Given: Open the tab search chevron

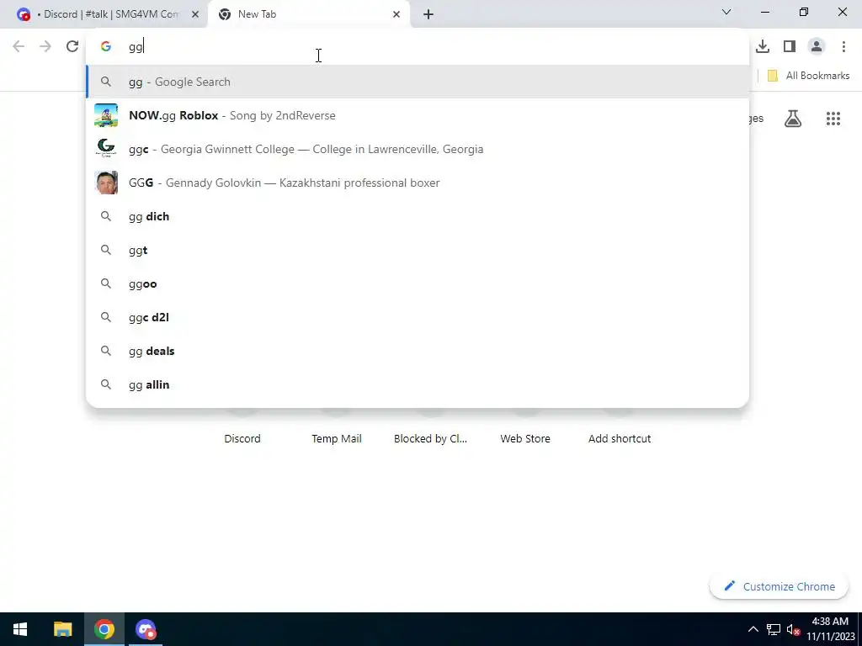Looking at the screenshot, I should click(726, 12).
